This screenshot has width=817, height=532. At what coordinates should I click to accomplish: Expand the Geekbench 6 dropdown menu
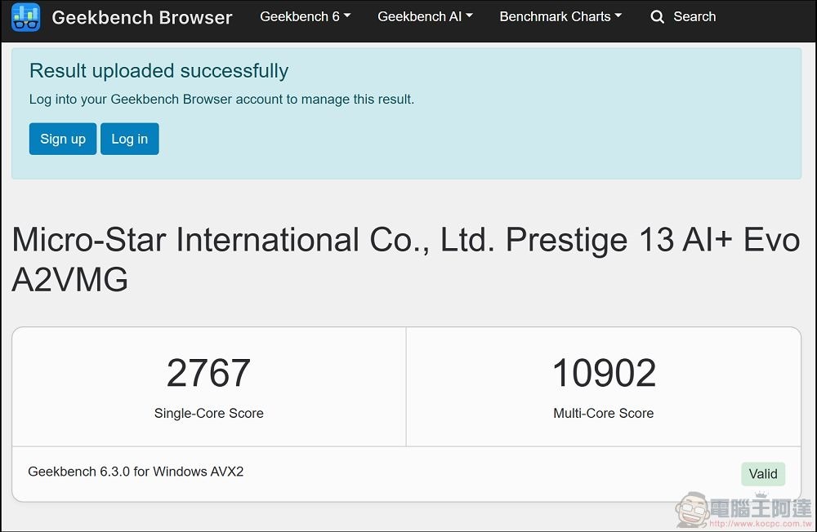click(x=305, y=16)
